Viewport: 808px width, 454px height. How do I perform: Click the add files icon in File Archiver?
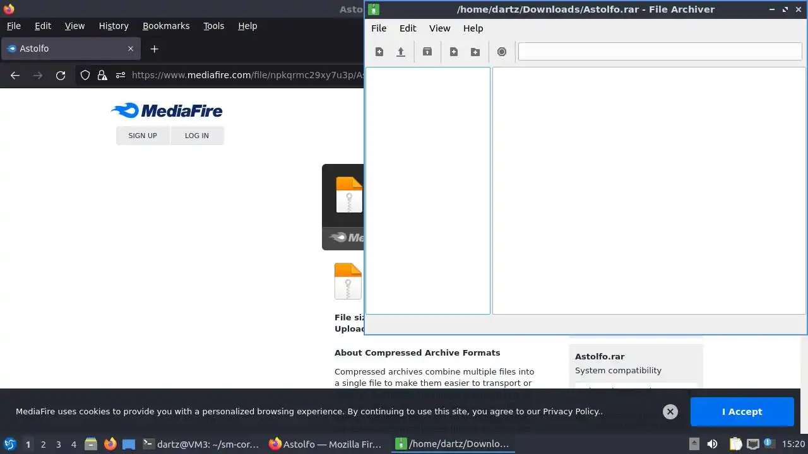click(x=454, y=52)
